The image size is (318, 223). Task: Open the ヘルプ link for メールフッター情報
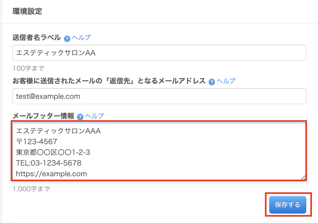click(x=95, y=116)
